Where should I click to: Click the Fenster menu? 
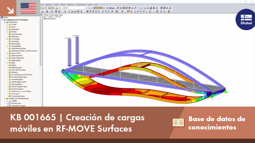click(x=90, y=5)
